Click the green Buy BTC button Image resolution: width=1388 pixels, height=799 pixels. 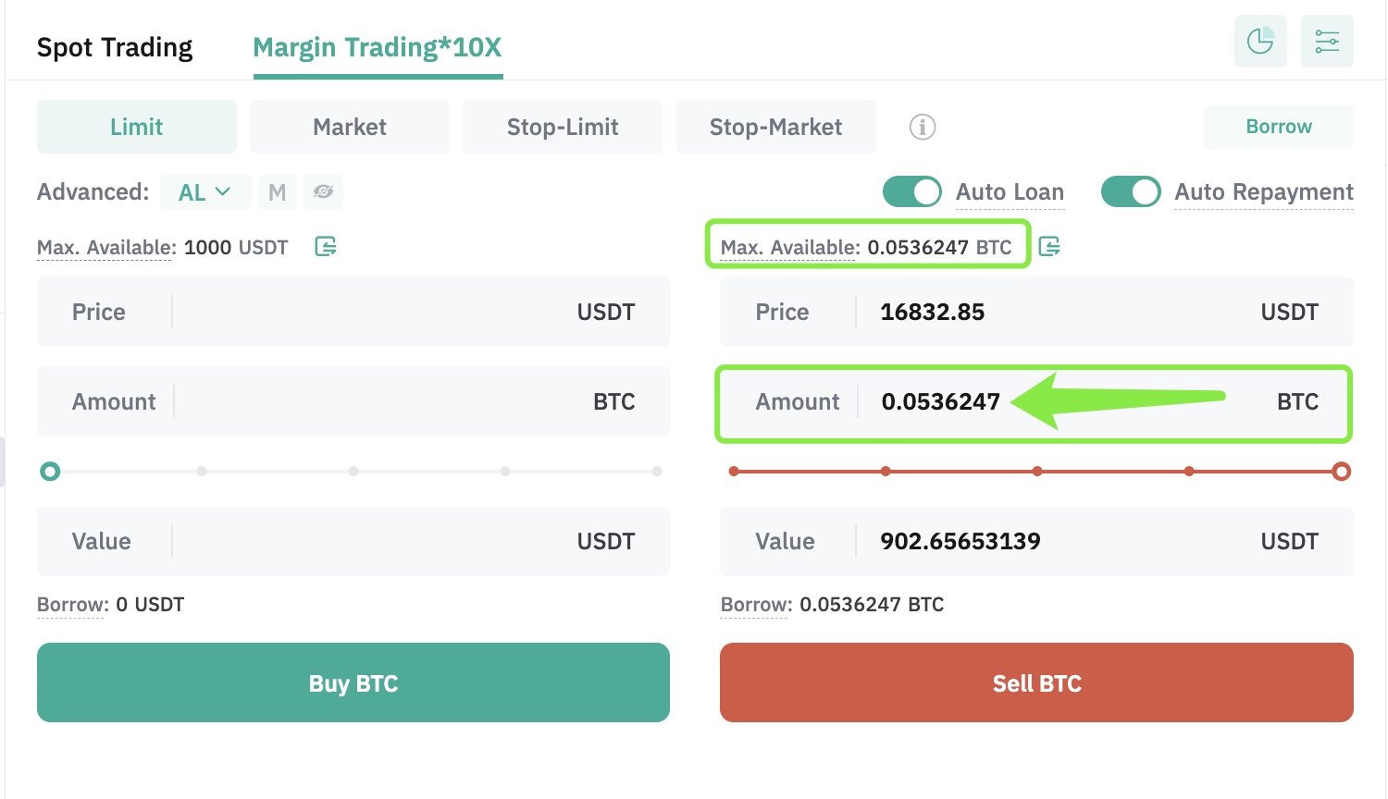353,682
